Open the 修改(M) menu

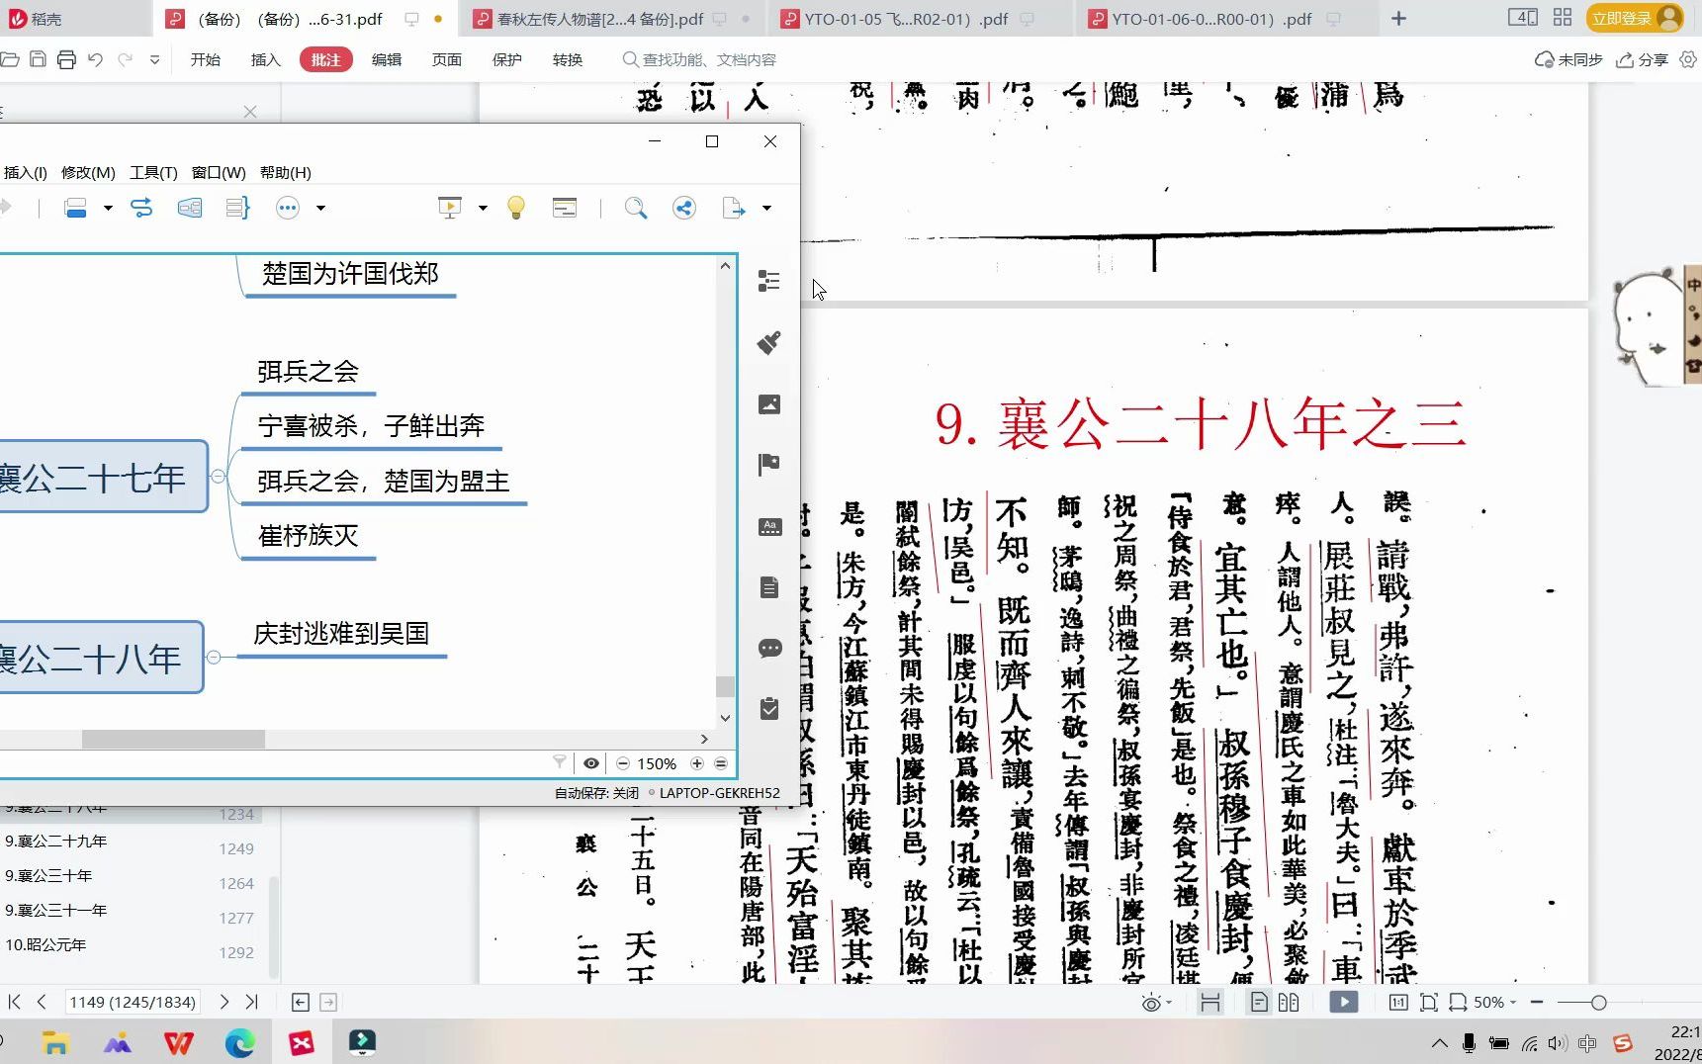click(x=88, y=172)
